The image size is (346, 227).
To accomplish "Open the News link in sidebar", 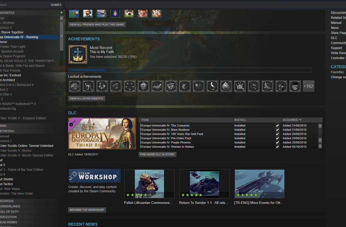I will point(335,28).
